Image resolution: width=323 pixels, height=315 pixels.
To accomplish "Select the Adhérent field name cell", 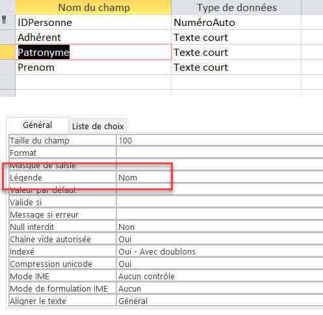I will point(93,38).
